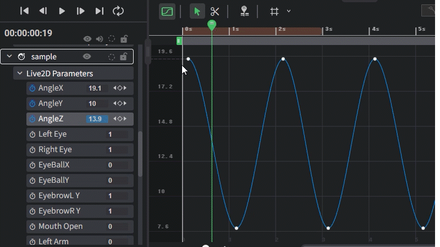Go to previous AngleY keyframe
The width and height of the screenshot is (440, 247).
coord(115,103)
